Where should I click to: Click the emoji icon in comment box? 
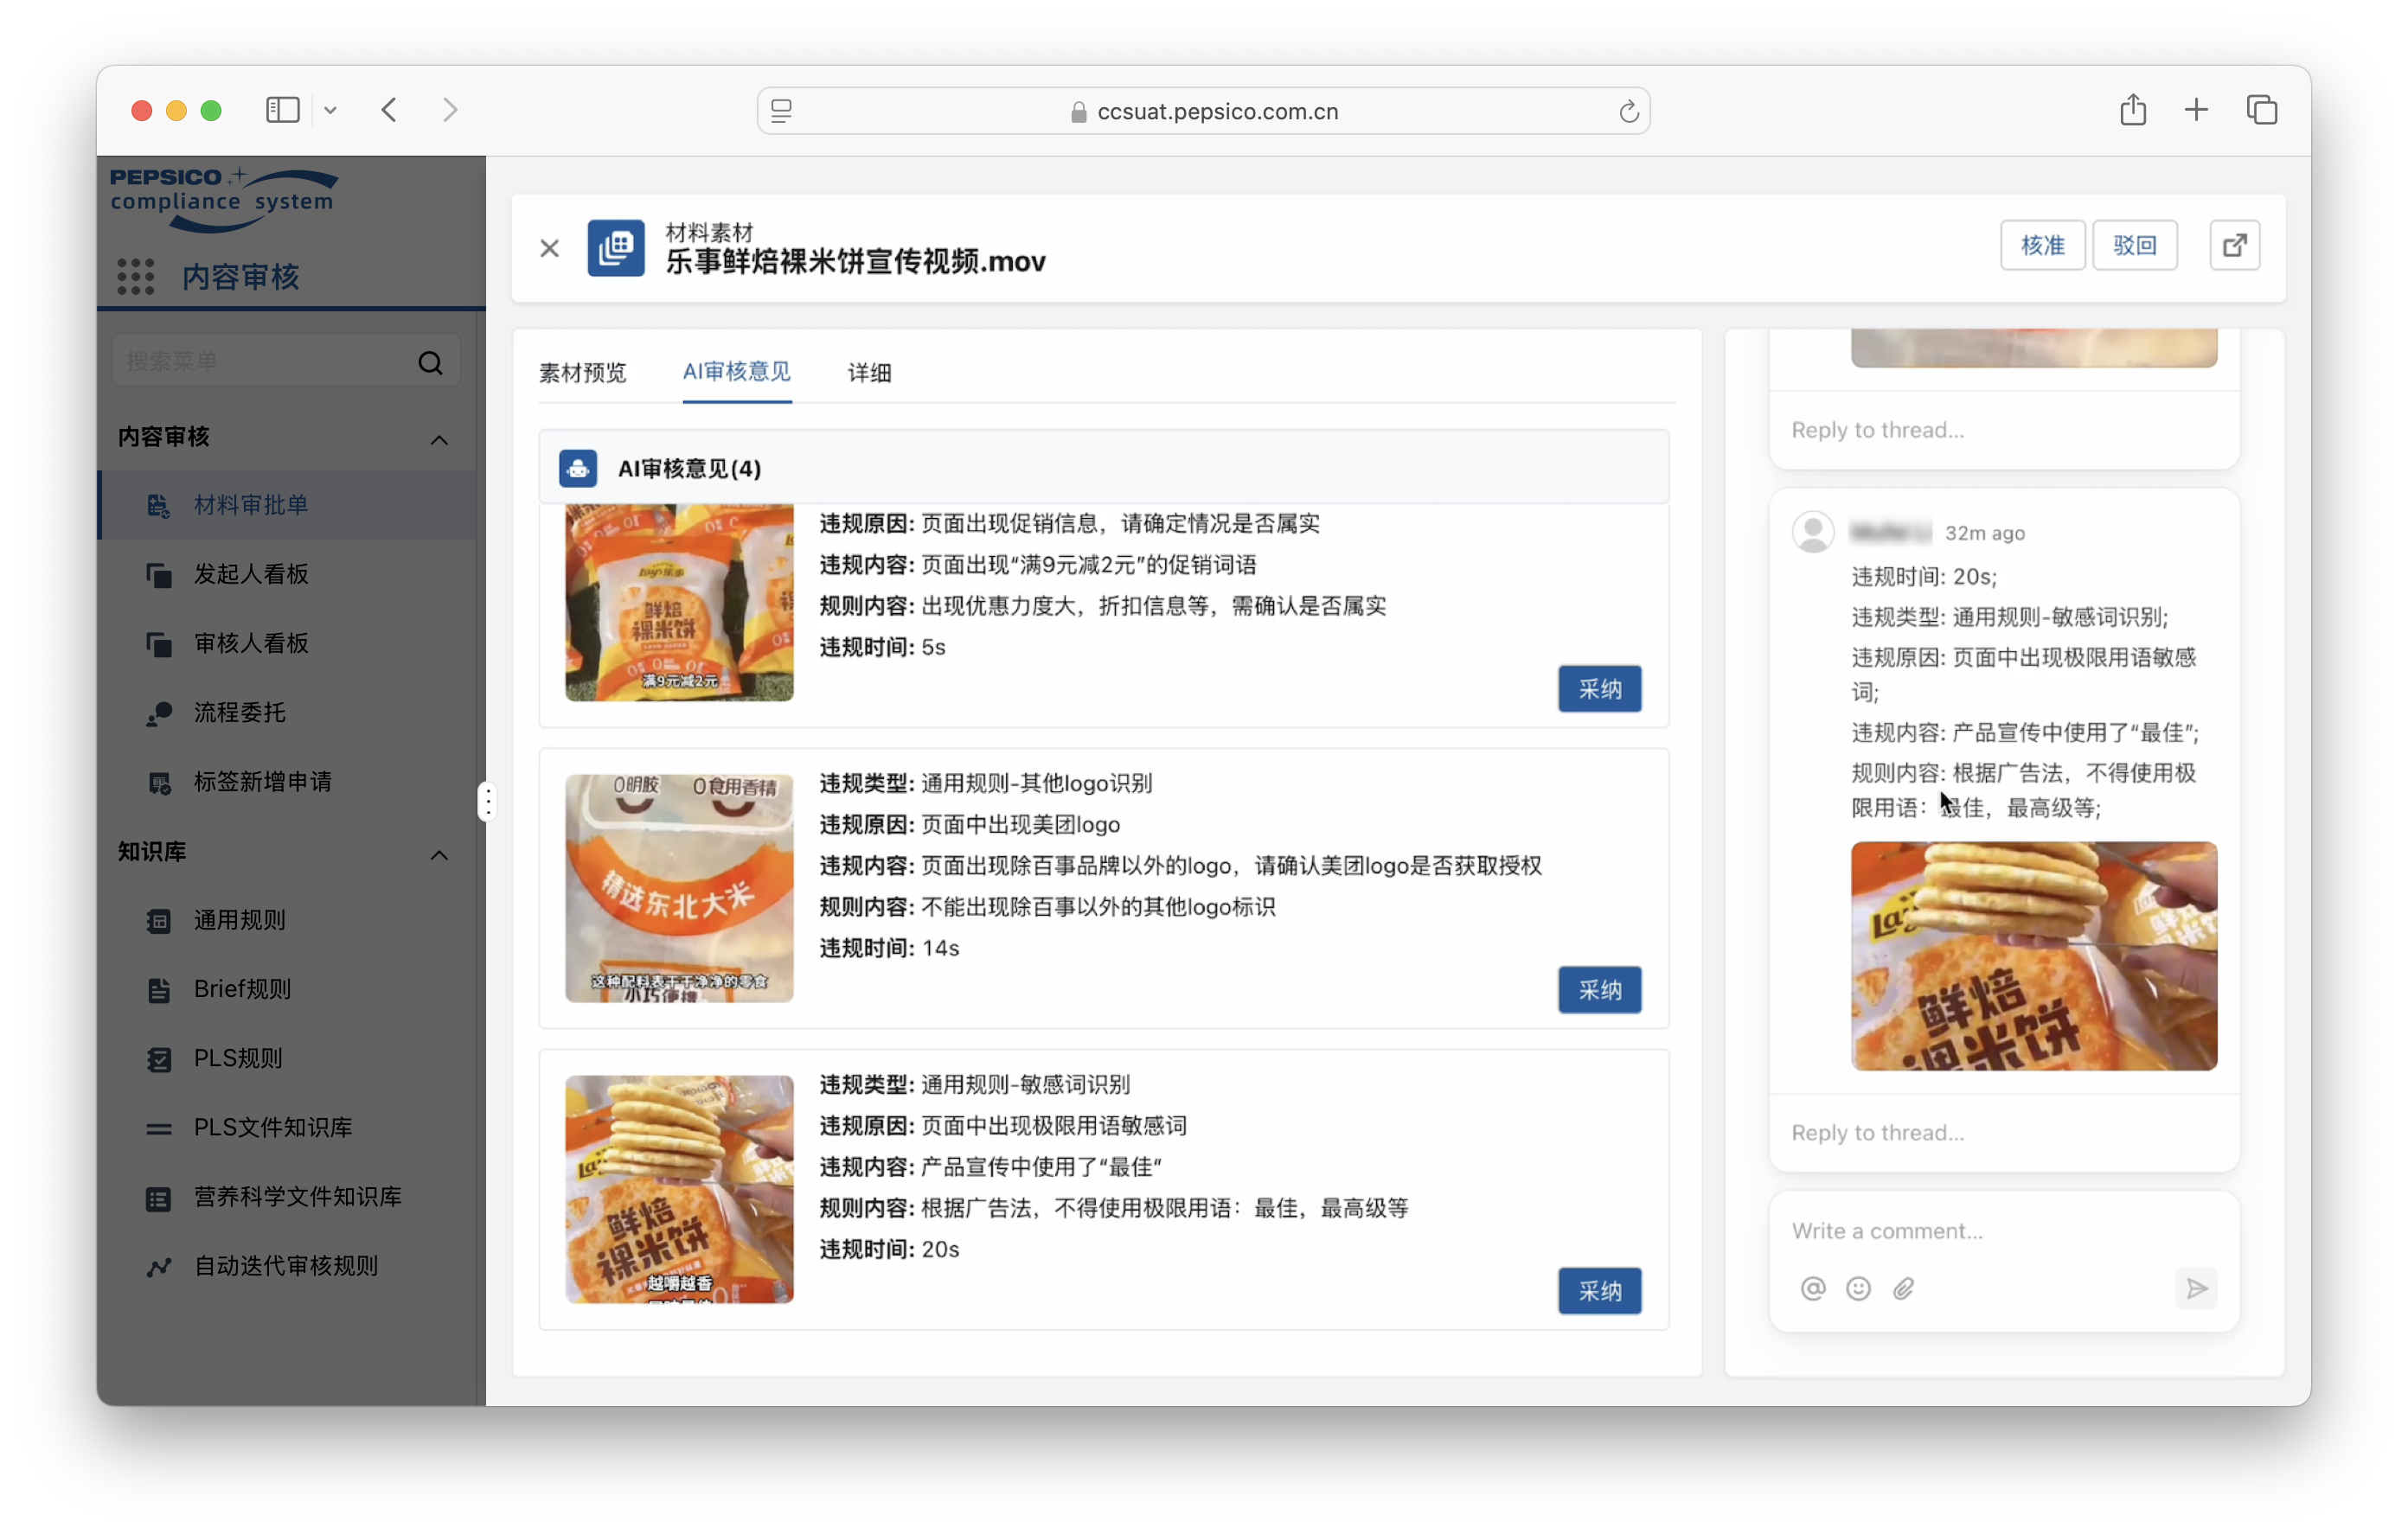tap(1857, 1288)
